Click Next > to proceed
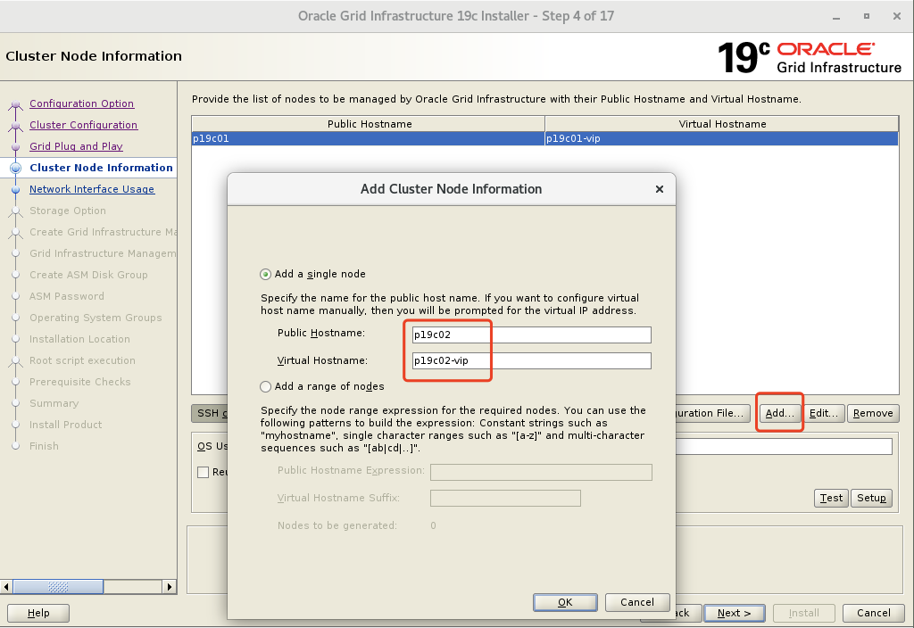Screen dimensions: 914x628 734,613
